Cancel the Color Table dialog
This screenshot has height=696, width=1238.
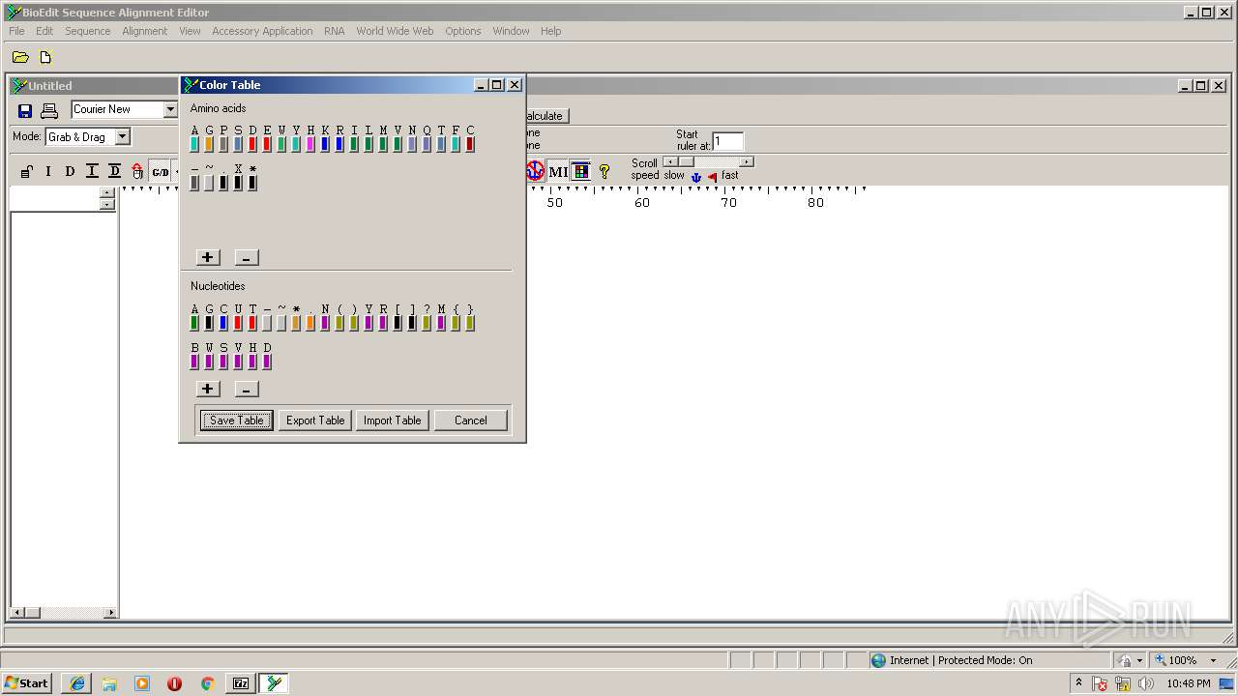471,420
